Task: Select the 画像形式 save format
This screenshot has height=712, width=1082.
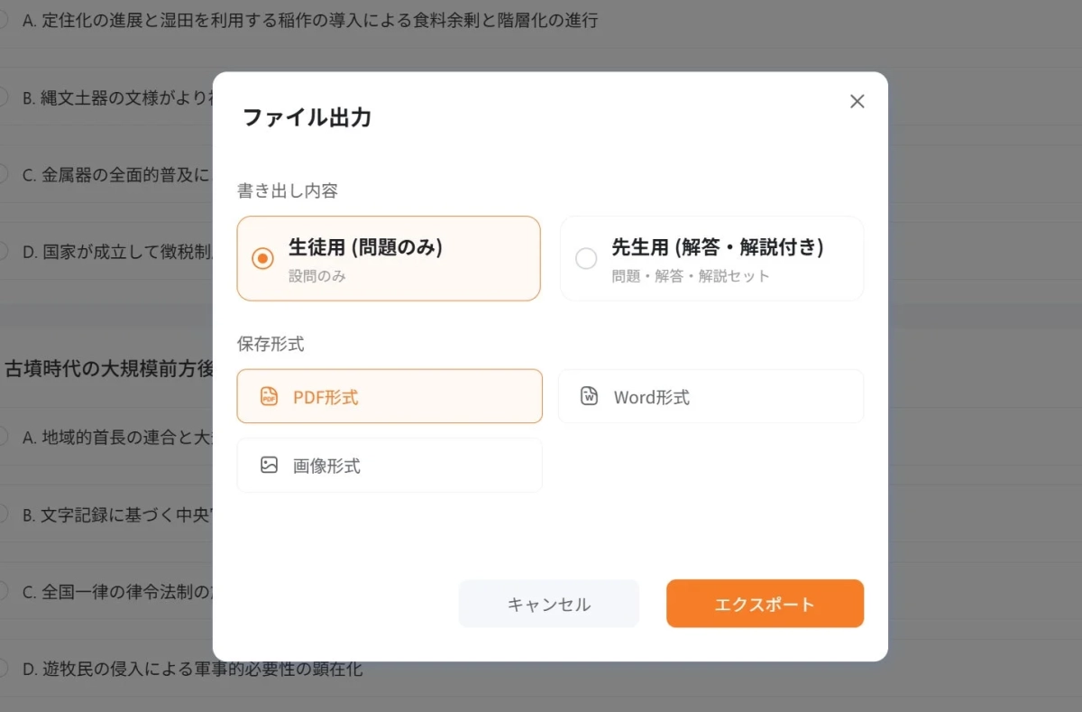Action: (x=389, y=465)
